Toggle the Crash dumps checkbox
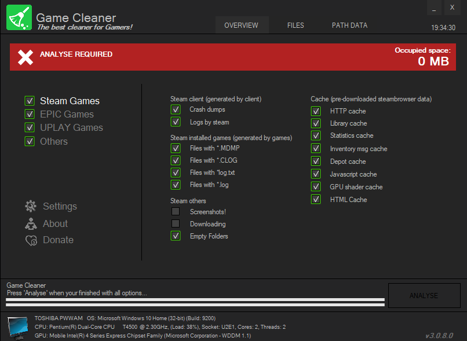Image resolution: width=467 pixels, height=341 pixels. (x=176, y=109)
